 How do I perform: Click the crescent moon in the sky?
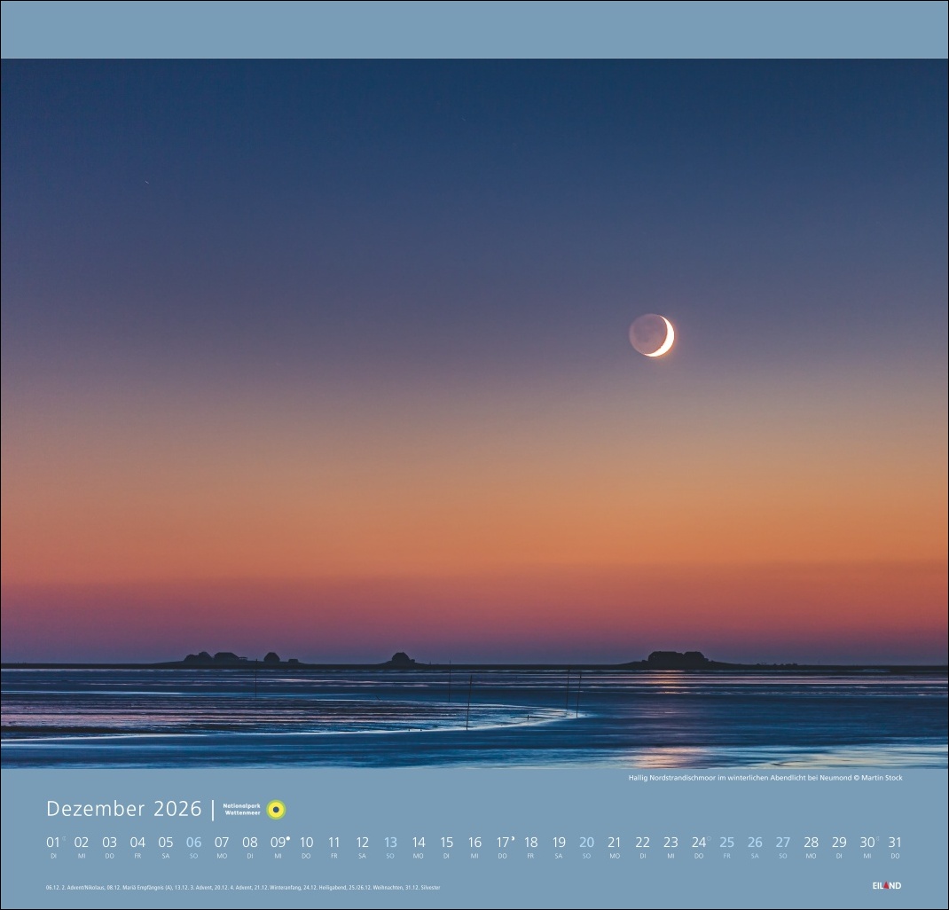point(653,335)
